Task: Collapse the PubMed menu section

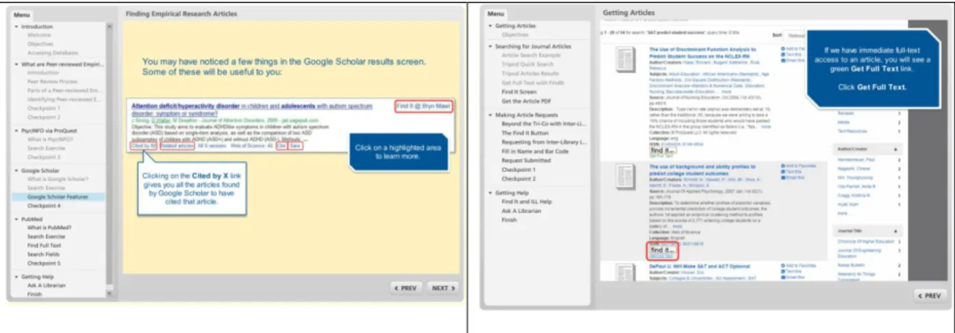Action: (17, 219)
